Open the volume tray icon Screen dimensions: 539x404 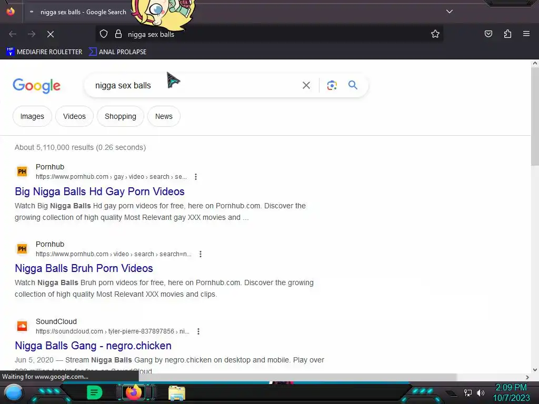480,392
